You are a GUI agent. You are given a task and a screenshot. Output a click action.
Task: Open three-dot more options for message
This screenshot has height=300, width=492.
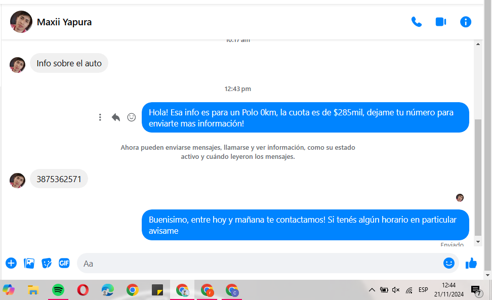[x=100, y=117]
